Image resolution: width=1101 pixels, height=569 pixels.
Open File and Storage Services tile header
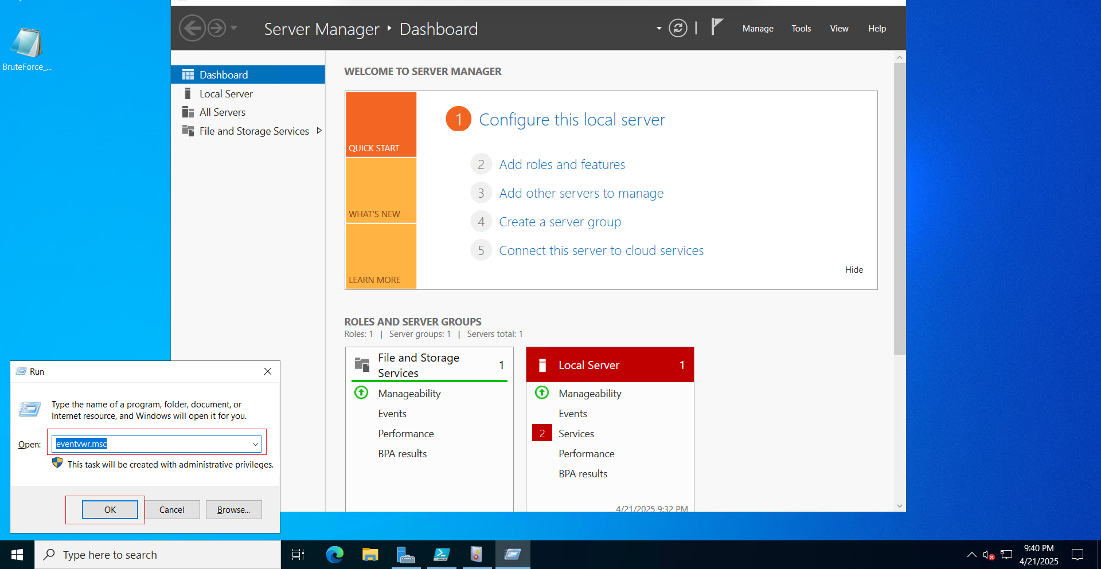coord(429,365)
